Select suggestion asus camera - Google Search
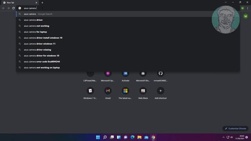 (x=128, y=14)
